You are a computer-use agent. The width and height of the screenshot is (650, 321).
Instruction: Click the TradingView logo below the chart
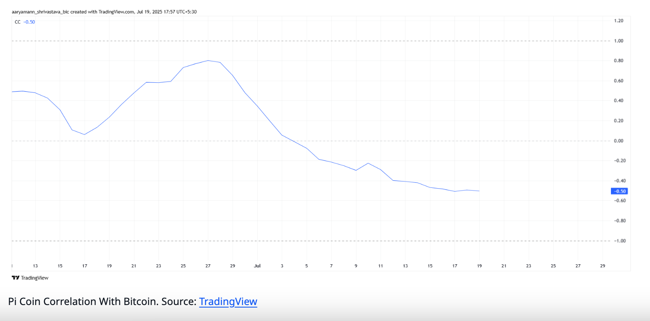coord(30,278)
